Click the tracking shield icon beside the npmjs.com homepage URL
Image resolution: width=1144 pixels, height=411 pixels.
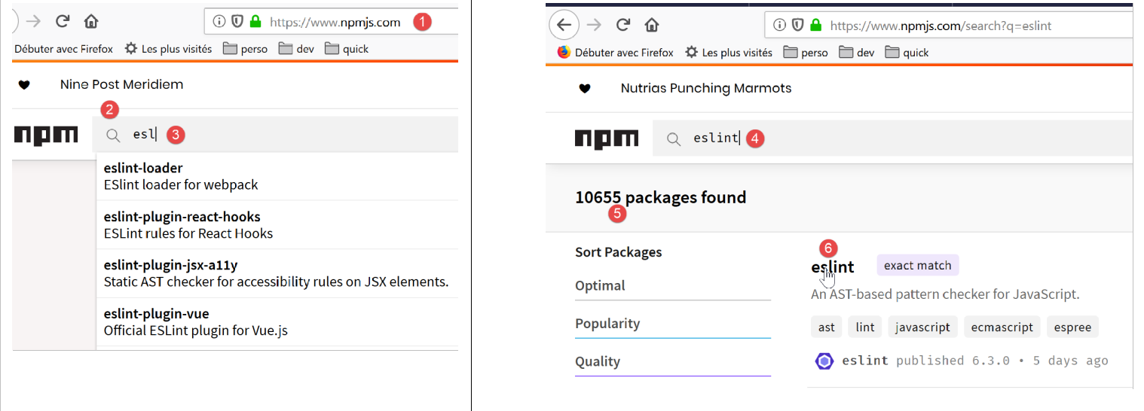(x=237, y=22)
